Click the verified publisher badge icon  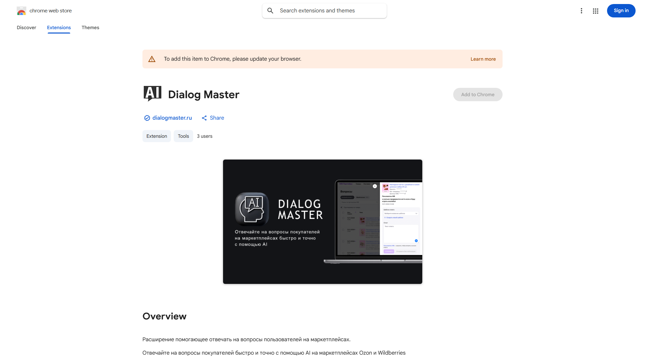click(147, 118)
